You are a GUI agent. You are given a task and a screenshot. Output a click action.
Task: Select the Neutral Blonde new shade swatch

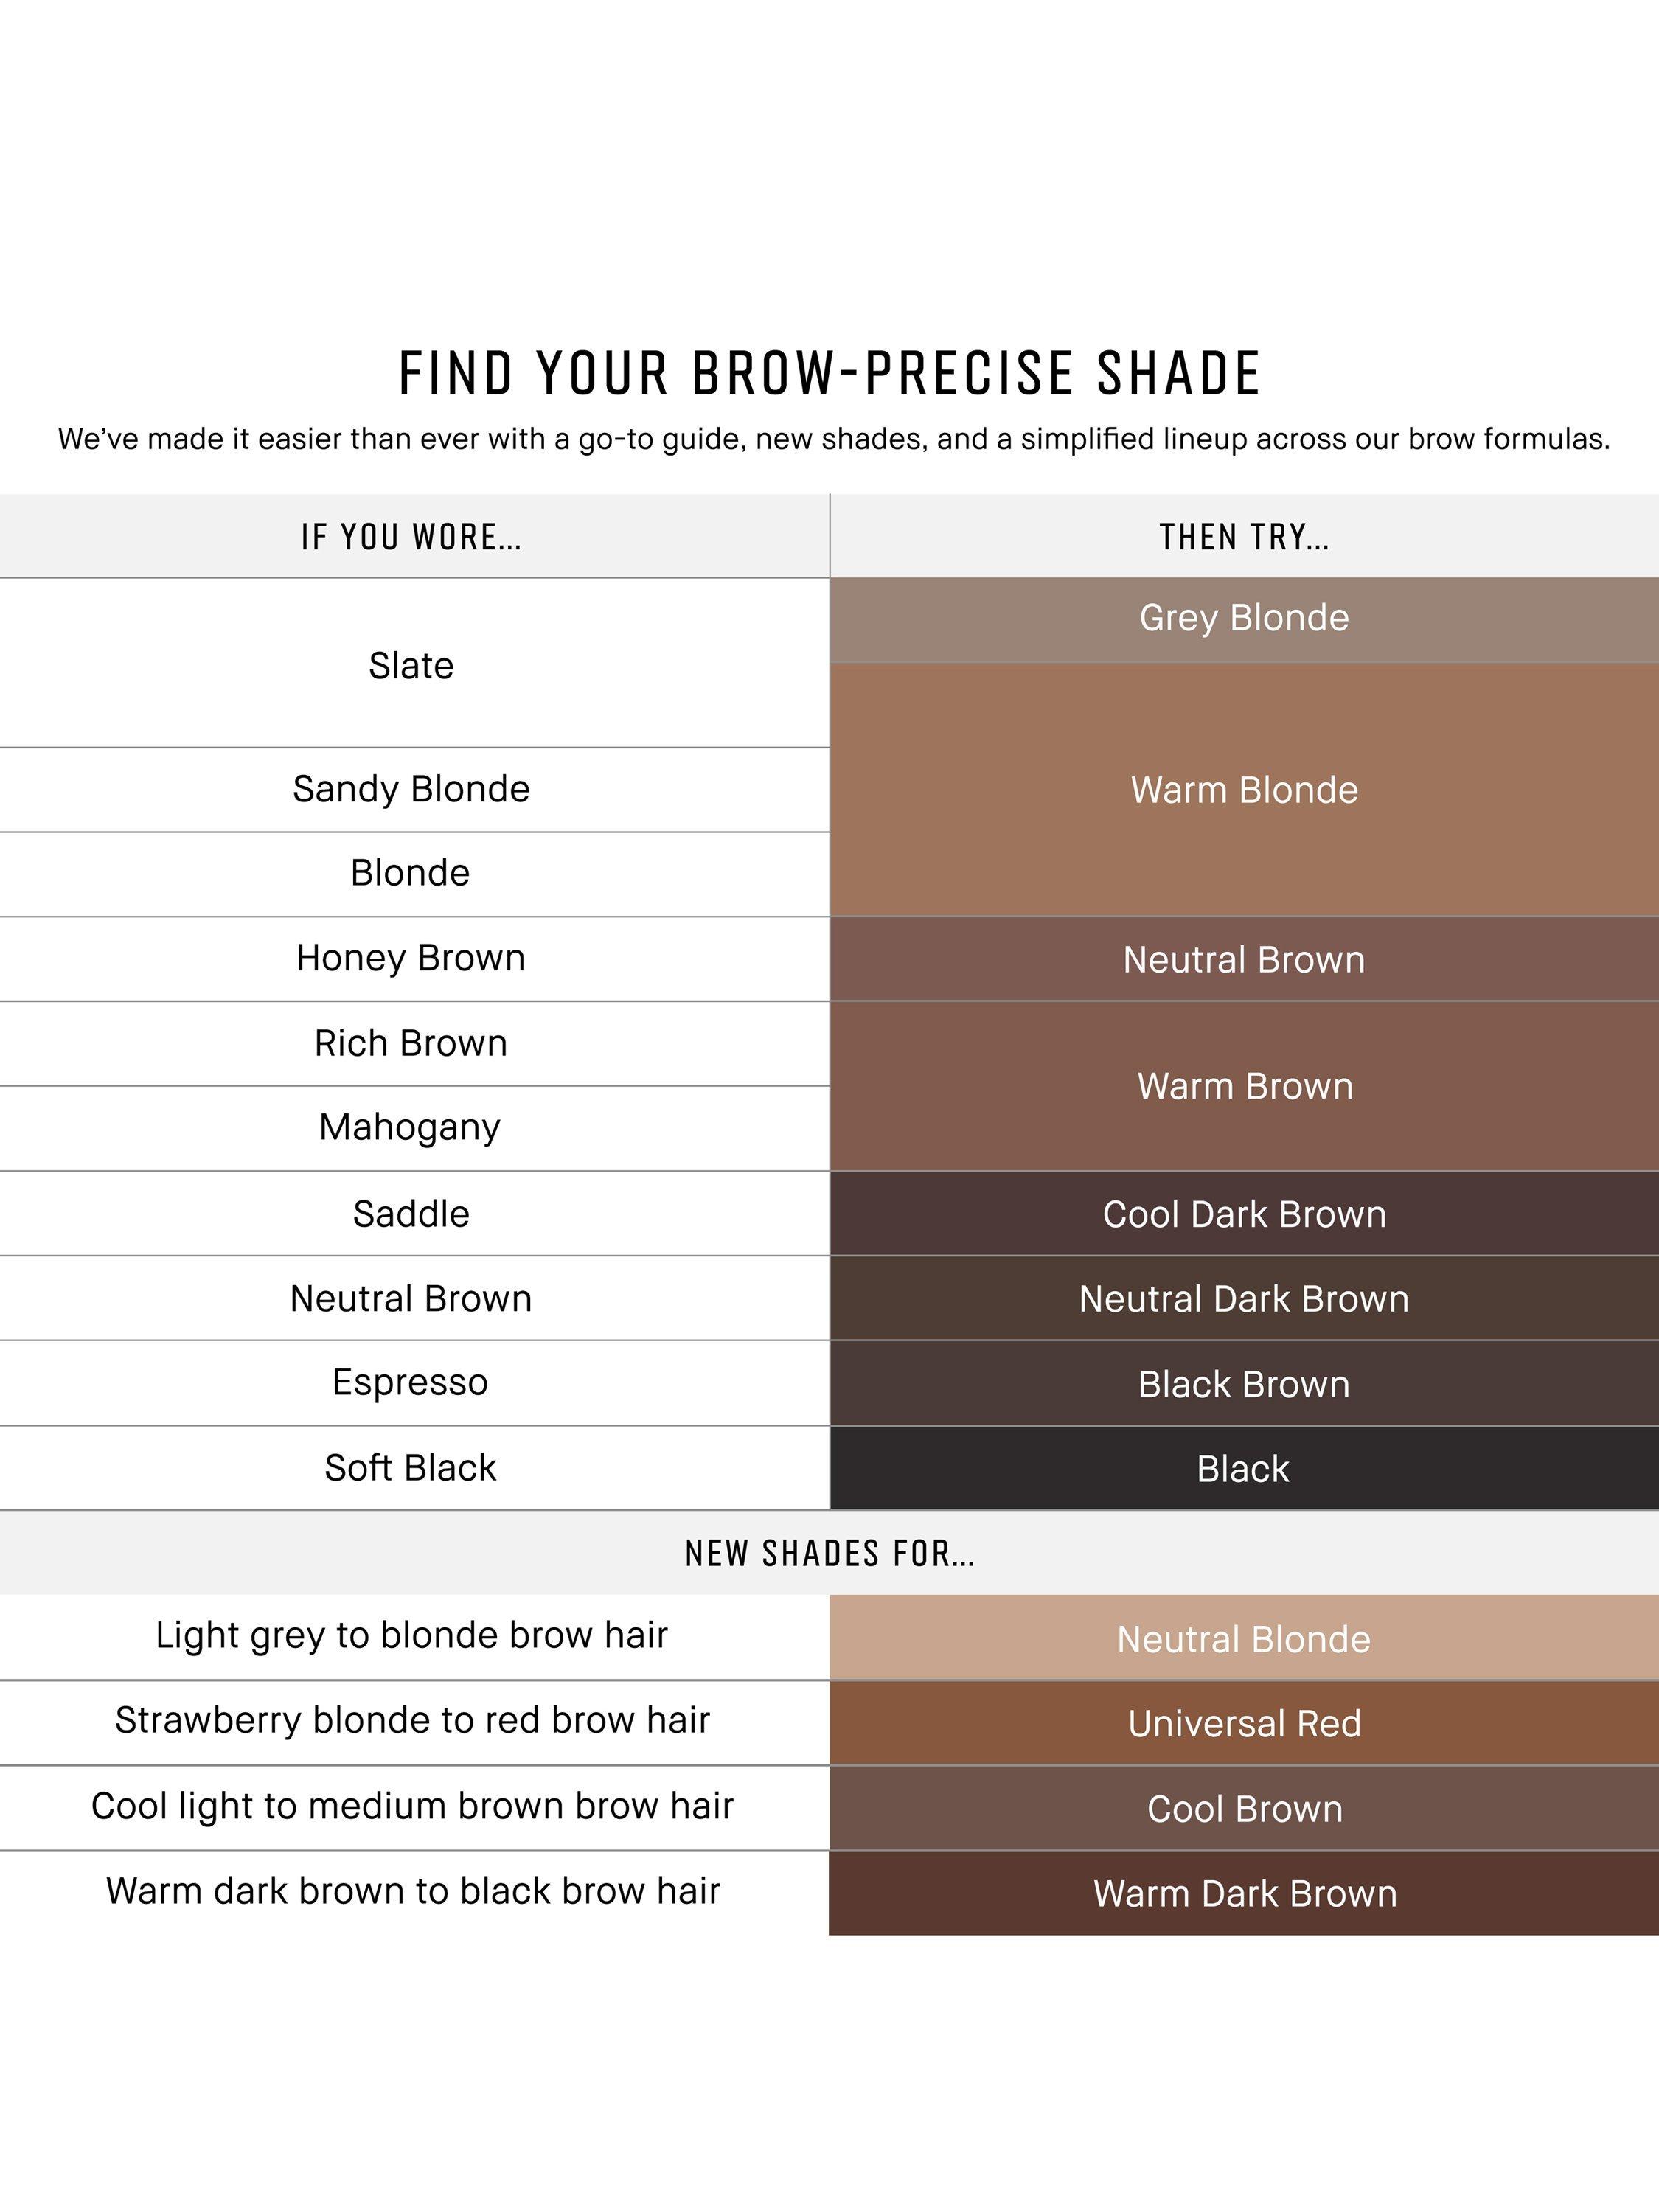tap(1243, 1639)
